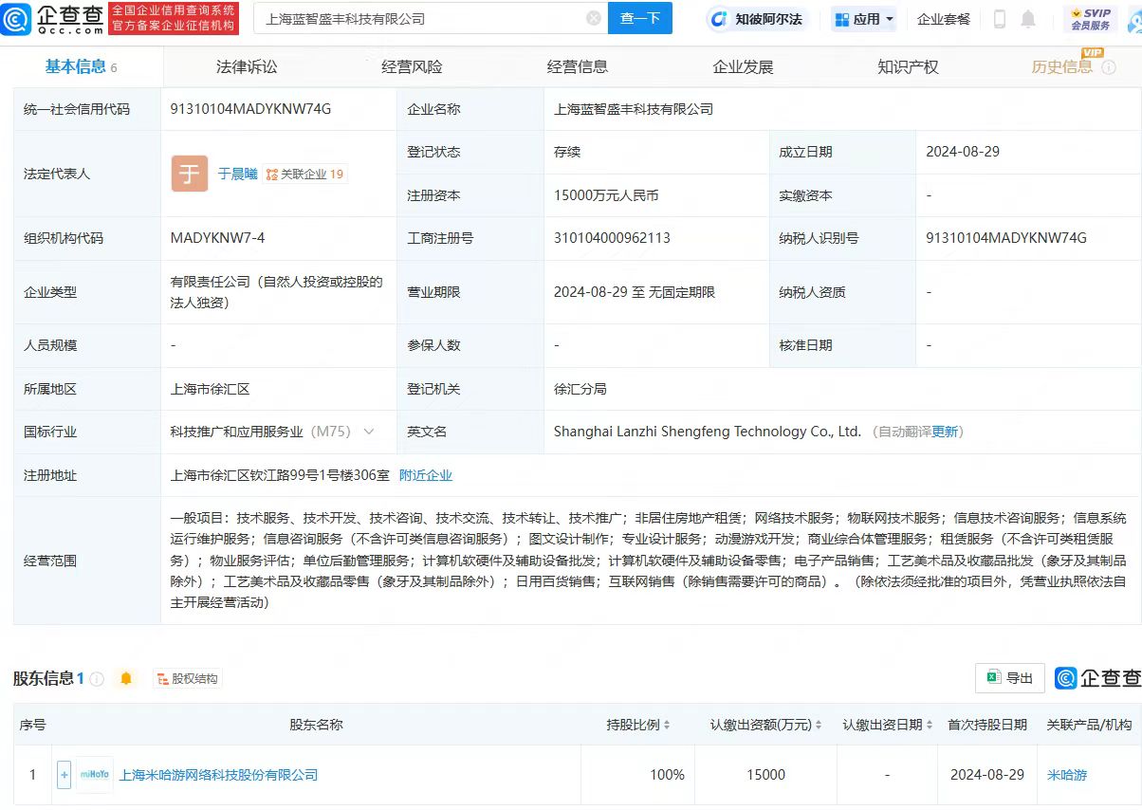Switch to 经营信息 tab
1142x810 pixels.
(x=578, y=66)
